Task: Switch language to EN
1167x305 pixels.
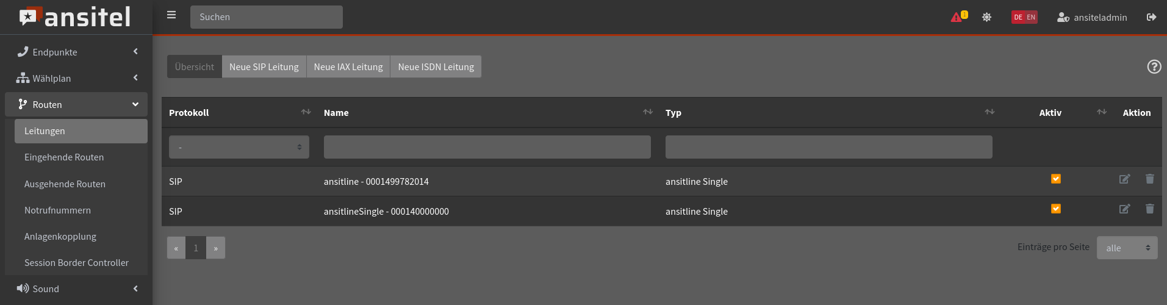Action: 1031,17
